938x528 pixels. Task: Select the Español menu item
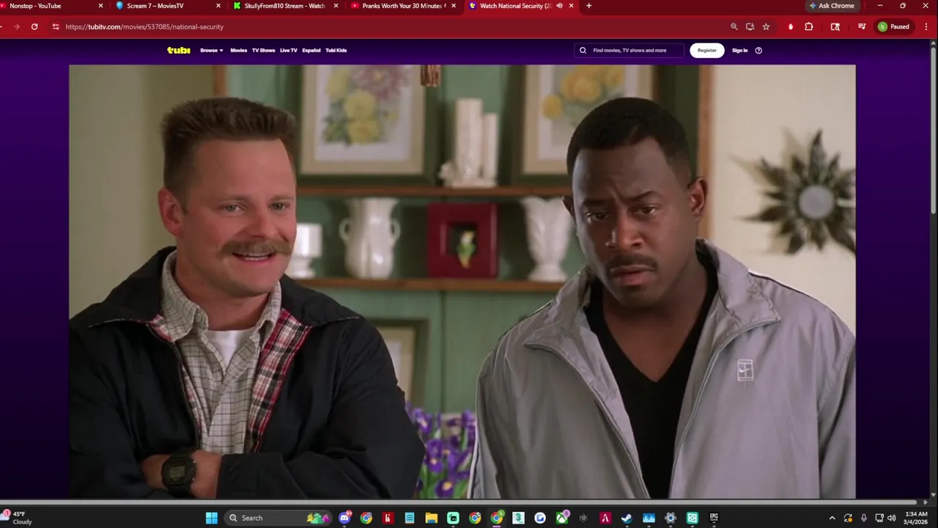(311, 51)
